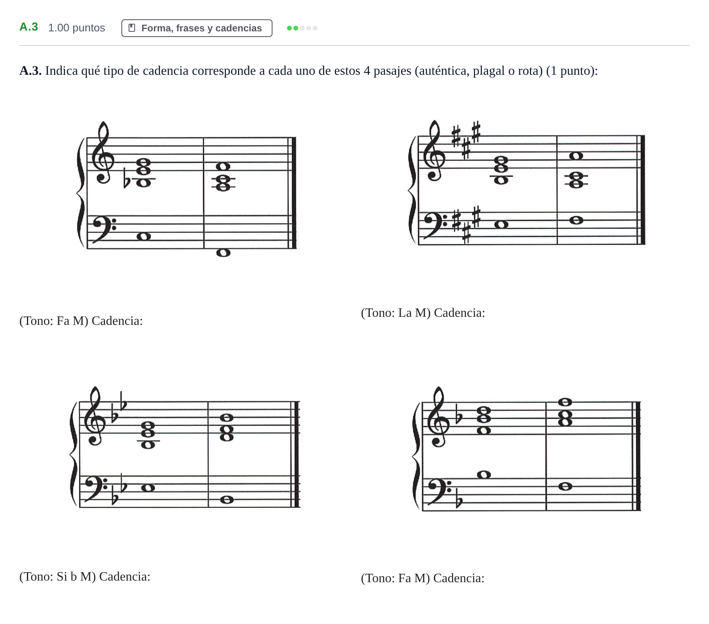Click the bottom-right '(Tono: Fa M) Cadencia:' answer line
Viewport: 709px width, 624px height.
[x=422, y=578]
